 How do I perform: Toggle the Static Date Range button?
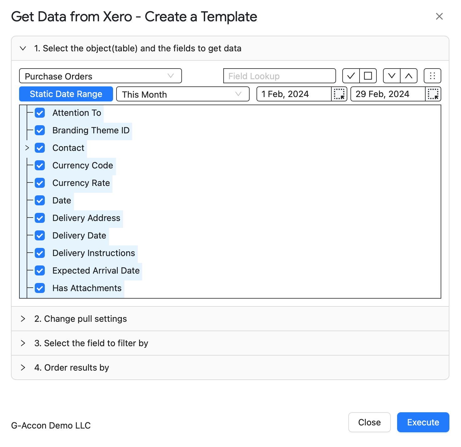[x=66, y=94]
